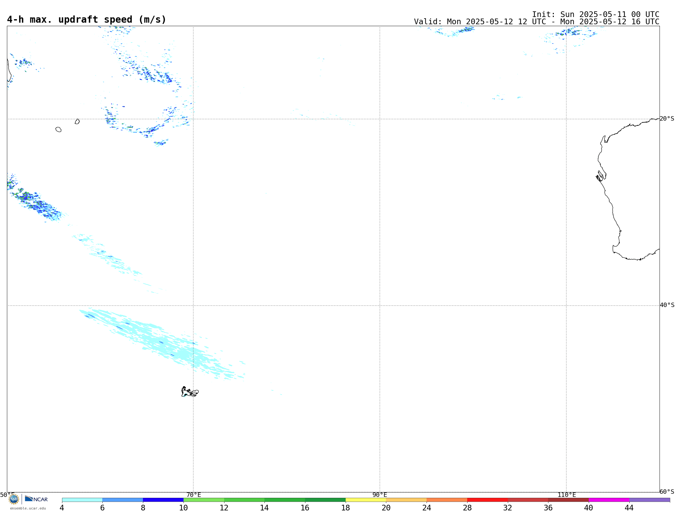Click the colorbar tick label 32
Screen dimensions: 680x512
coord(508,508)
